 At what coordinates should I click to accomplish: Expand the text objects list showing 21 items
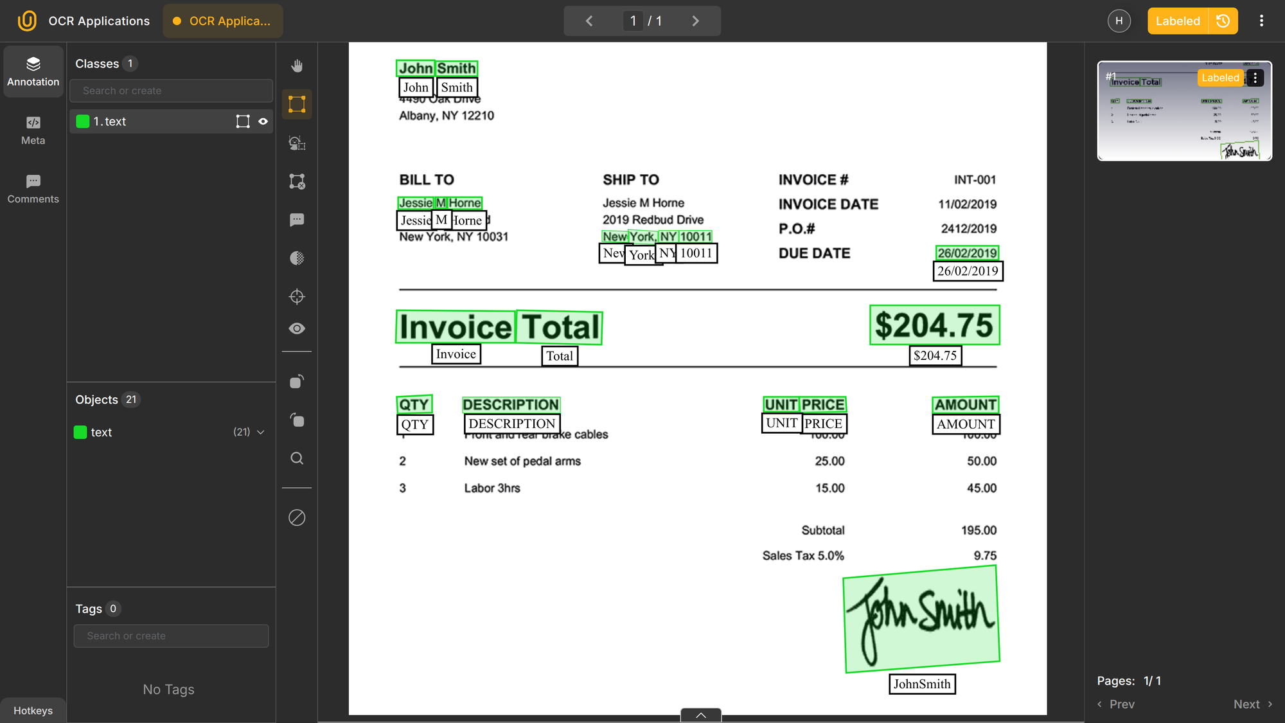[x=261, y=432]
